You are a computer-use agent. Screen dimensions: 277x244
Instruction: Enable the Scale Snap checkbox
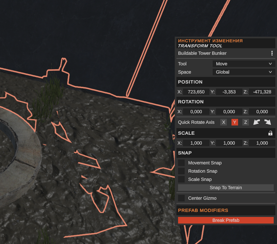click(181, 179)
